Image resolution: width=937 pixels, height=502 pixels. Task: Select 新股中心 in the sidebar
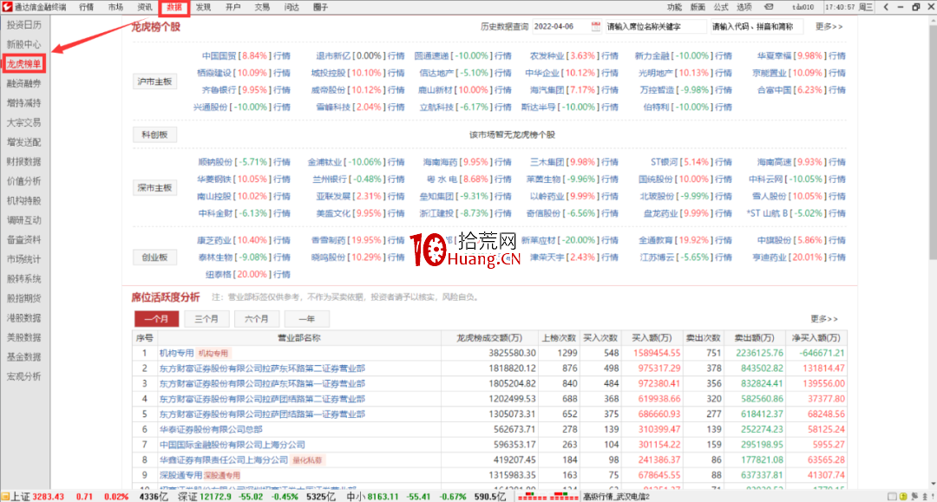[x=24, y=44]
